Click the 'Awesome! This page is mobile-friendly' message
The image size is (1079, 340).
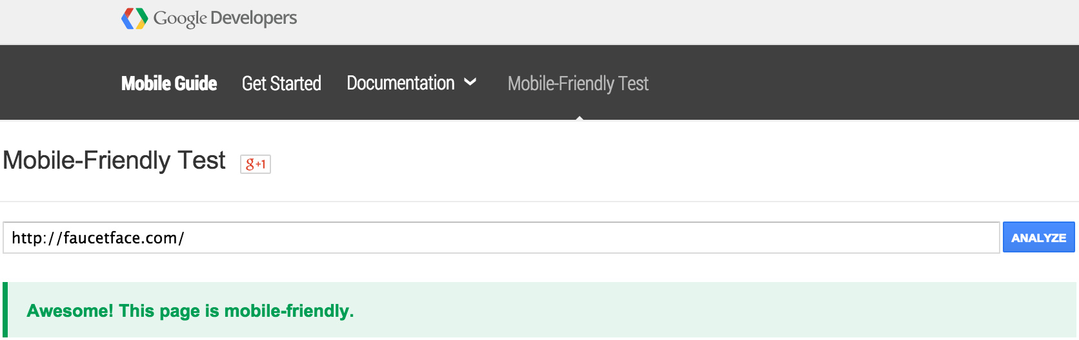190,311
